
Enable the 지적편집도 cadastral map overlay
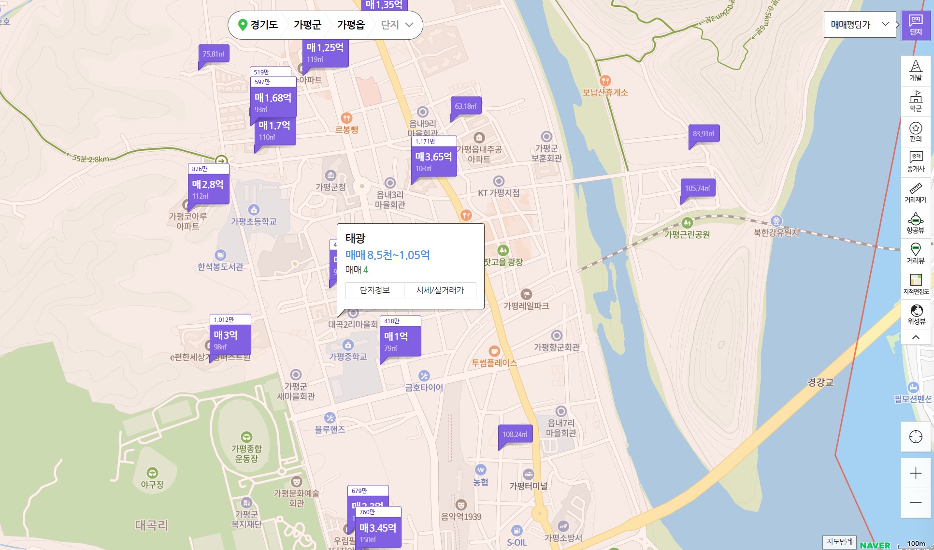[916, 284]
